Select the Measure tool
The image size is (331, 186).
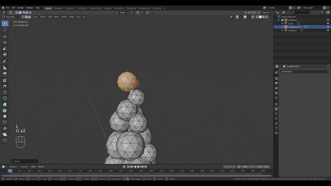pyautogui.click(x=5, y=68)
